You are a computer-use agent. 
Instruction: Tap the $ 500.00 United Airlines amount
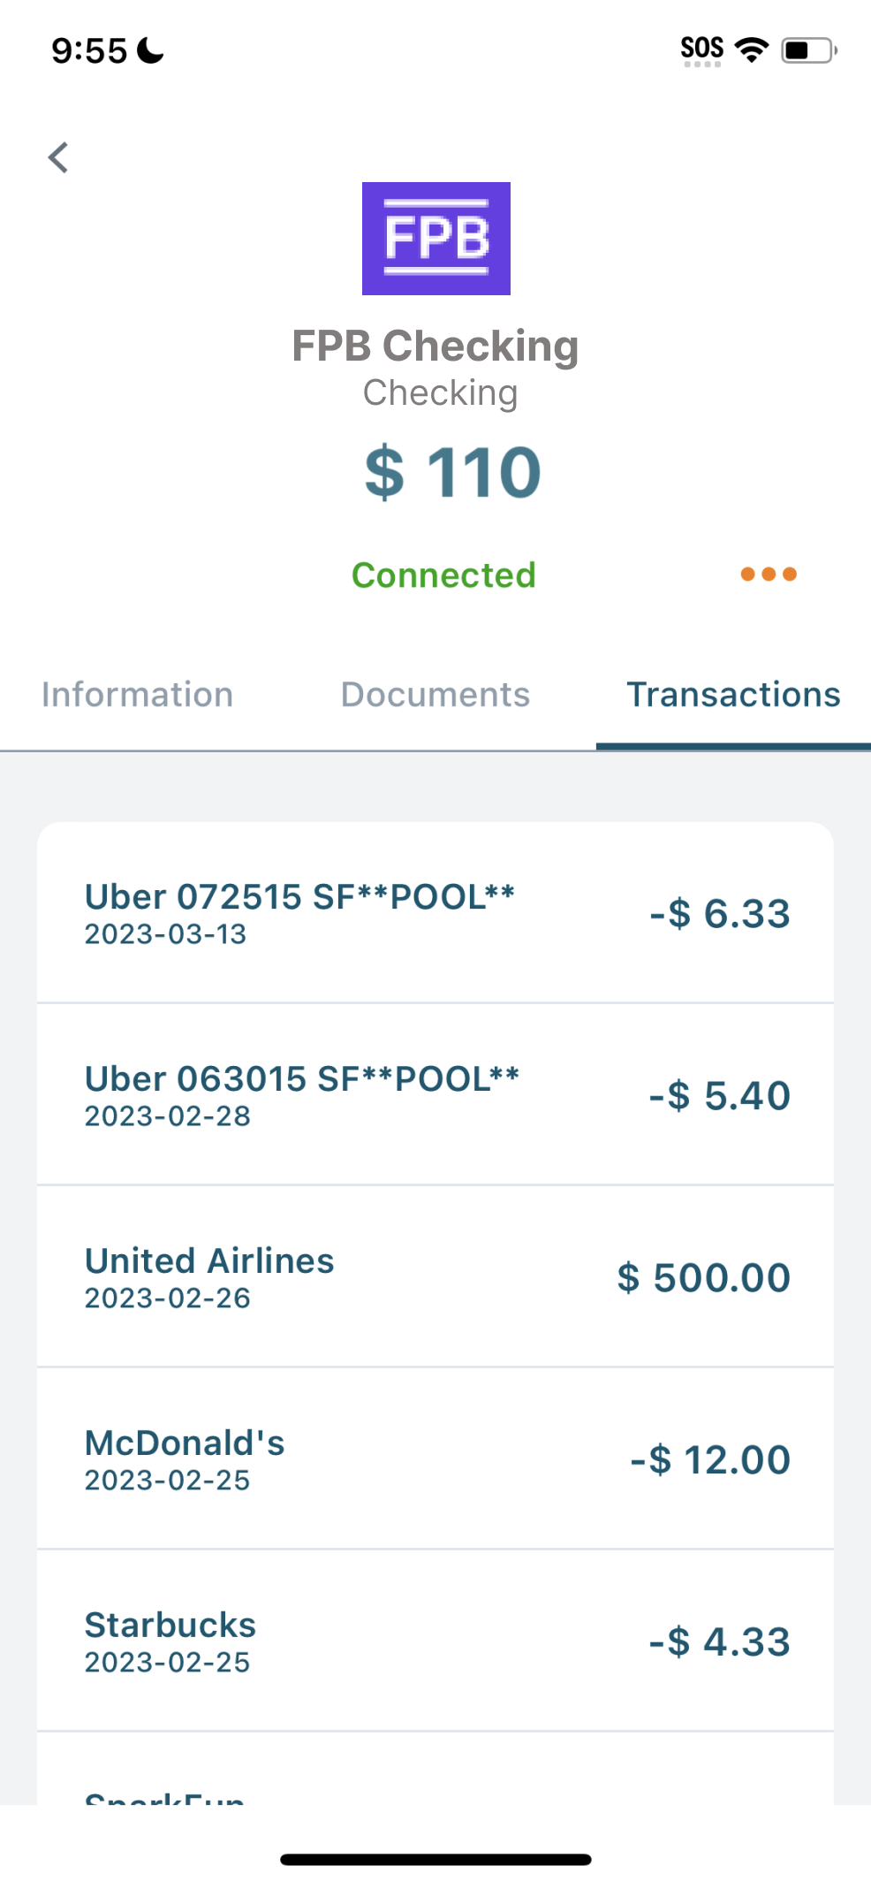(x=703, y=1278)
